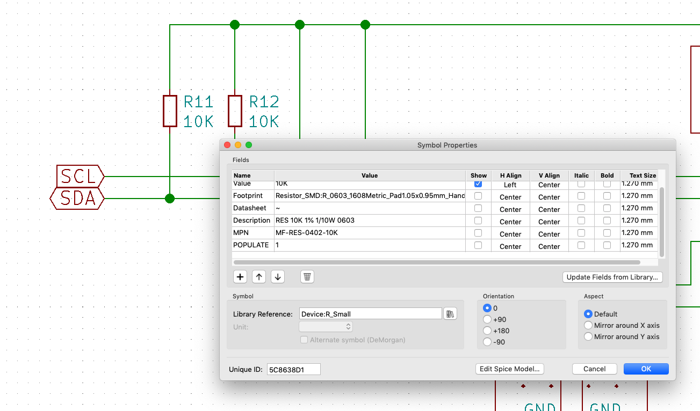Enable Show for the Footprint field
Screen dimensions: 700x411
(478, 196)
